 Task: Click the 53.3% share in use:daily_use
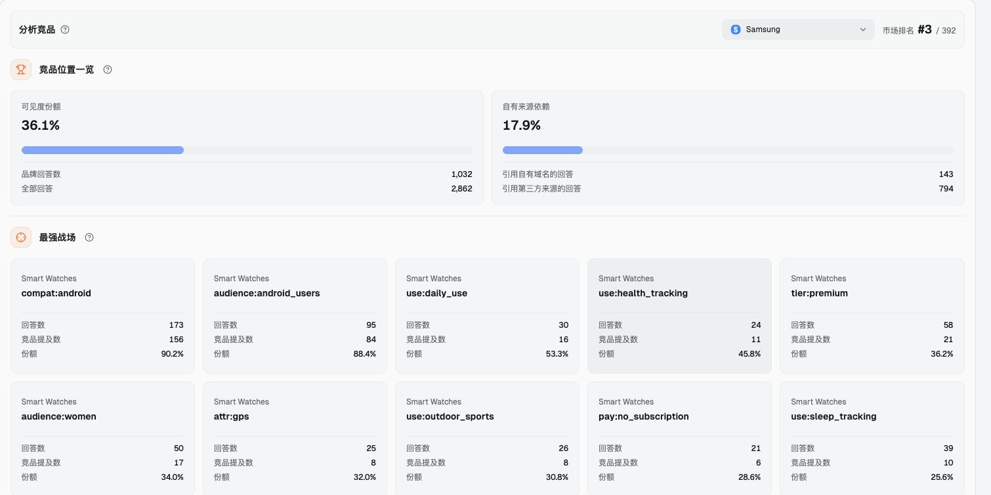(557, 354)
